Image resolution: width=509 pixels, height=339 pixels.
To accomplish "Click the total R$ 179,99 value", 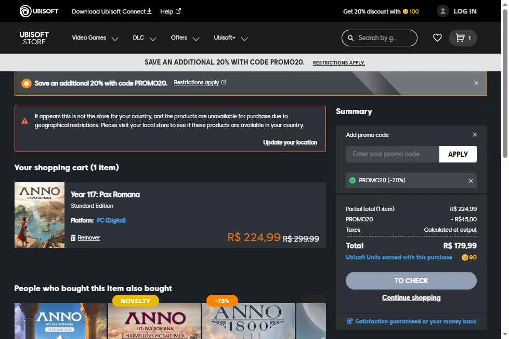I will pyautogui.click(x=460, y=246).
